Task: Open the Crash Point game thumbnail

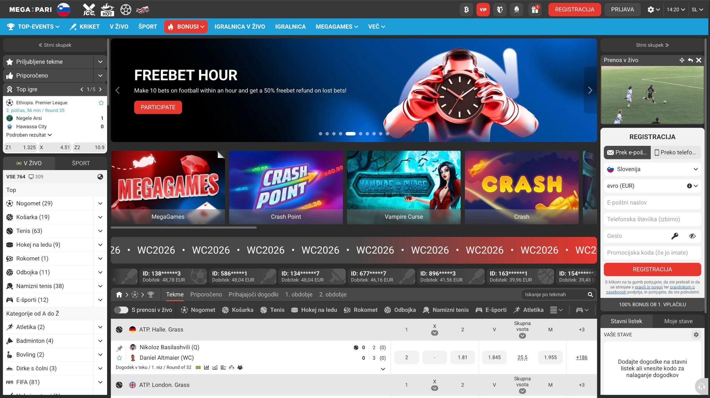Action: click(286, 187)
